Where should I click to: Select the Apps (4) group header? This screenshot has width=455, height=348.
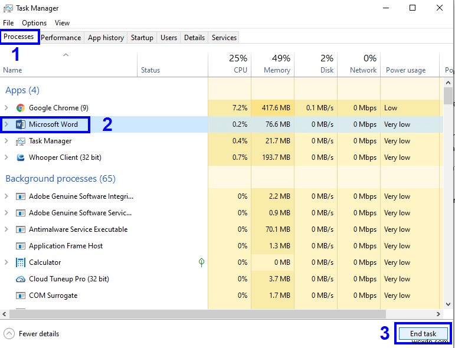click(x=22, y=90)
